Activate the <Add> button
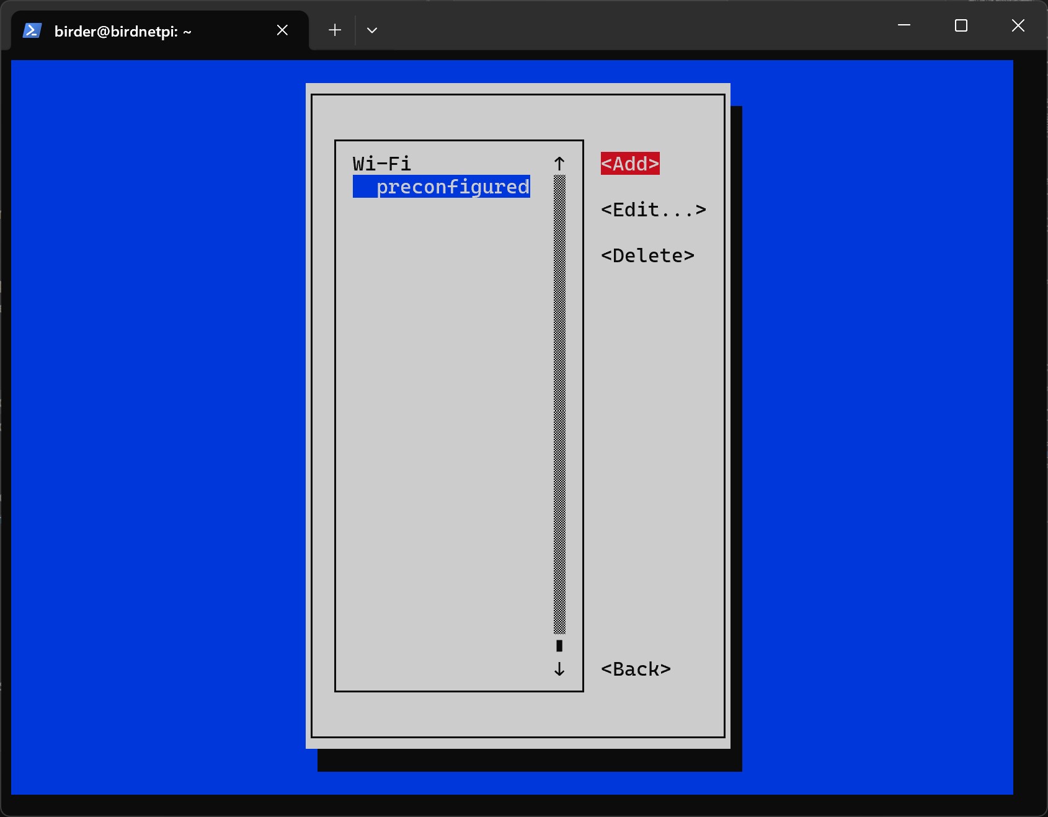The image size is (1048, 817). pyautogui.click(x=630, y=164)
